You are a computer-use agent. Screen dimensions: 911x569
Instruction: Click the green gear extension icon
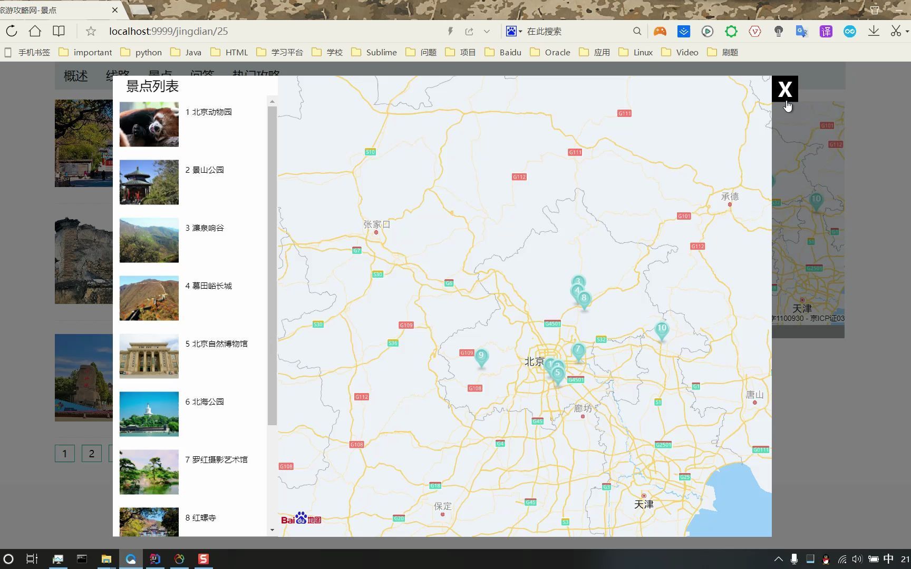731,31
